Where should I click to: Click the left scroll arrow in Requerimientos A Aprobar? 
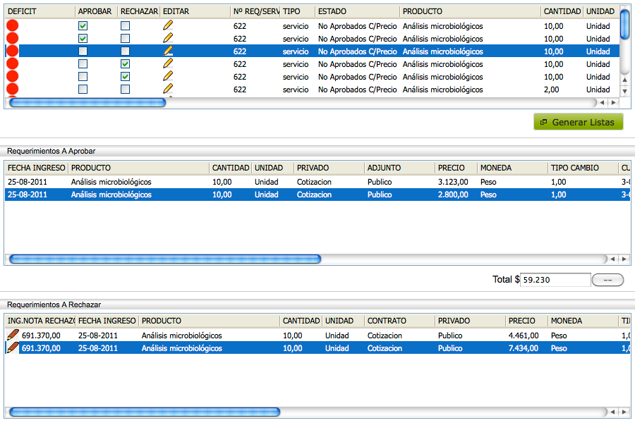coord(613,259)
